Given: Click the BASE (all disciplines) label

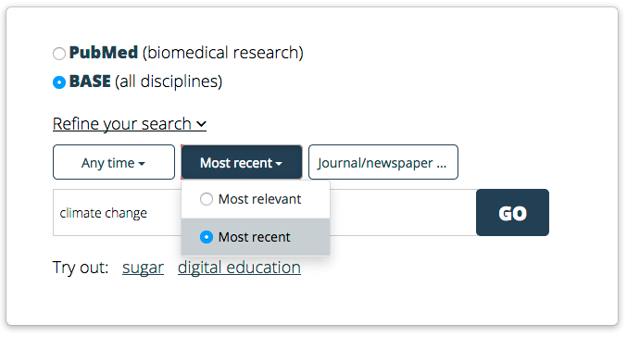Looking at the screenshot, I should [x=145, y=81].
